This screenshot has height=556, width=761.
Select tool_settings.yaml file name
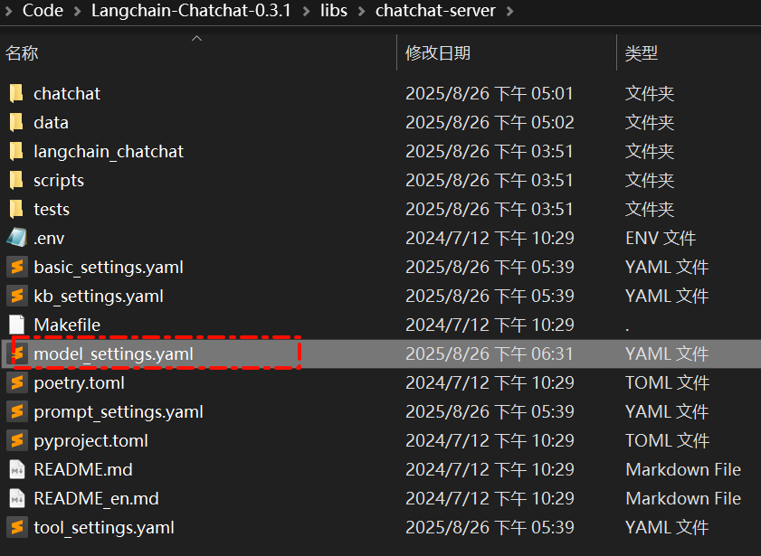coord(104,528)
